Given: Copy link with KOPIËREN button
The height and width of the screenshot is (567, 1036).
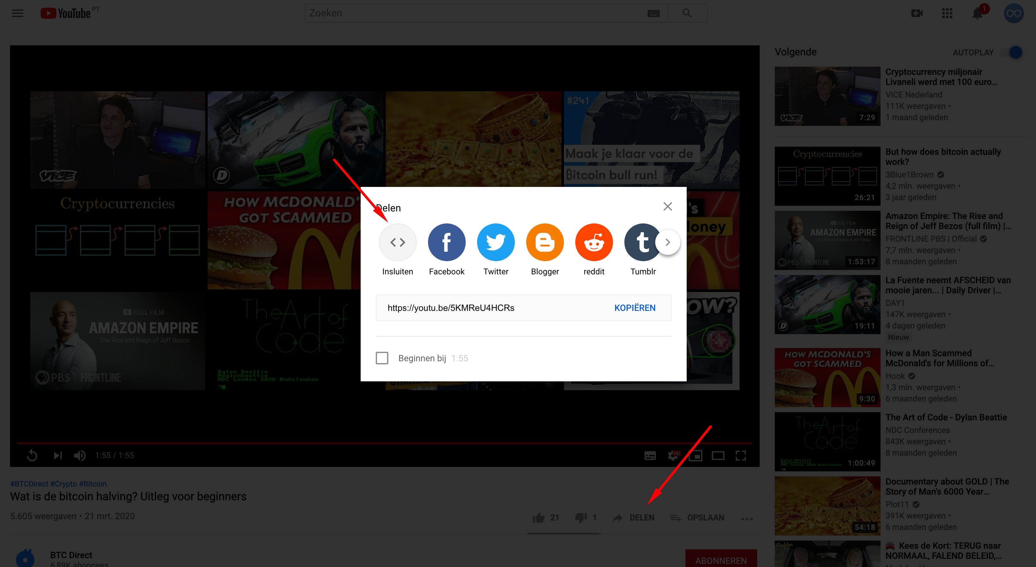Looking at the screenshot, I should pyautogui.click(x=635, y=308).
